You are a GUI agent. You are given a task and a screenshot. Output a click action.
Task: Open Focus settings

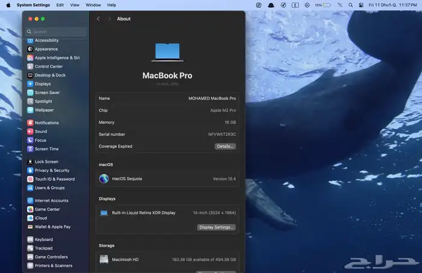pos(37,140)
